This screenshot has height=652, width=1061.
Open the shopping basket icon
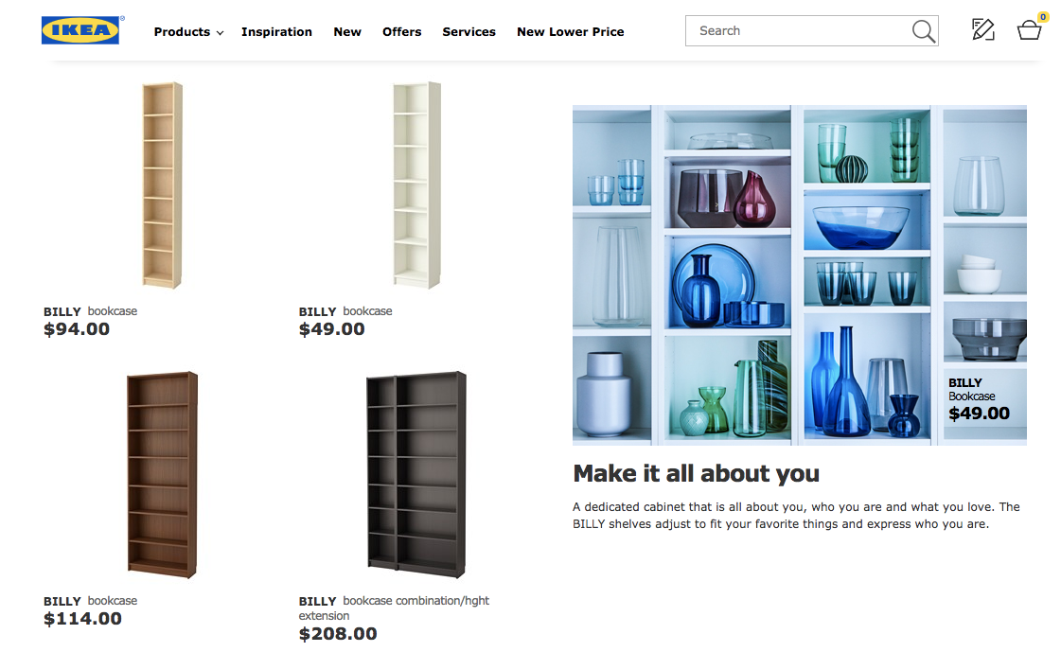[1029, 30]
